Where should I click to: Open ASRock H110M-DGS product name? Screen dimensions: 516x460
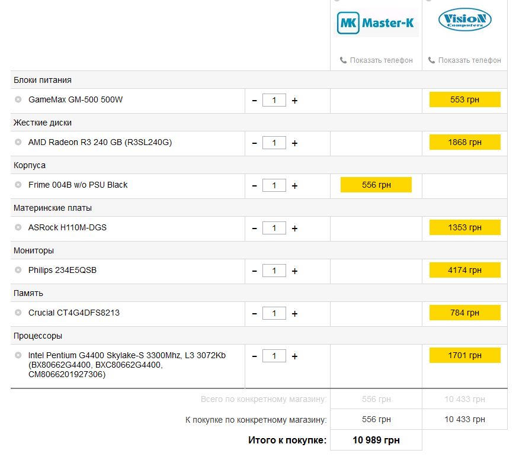68,227
